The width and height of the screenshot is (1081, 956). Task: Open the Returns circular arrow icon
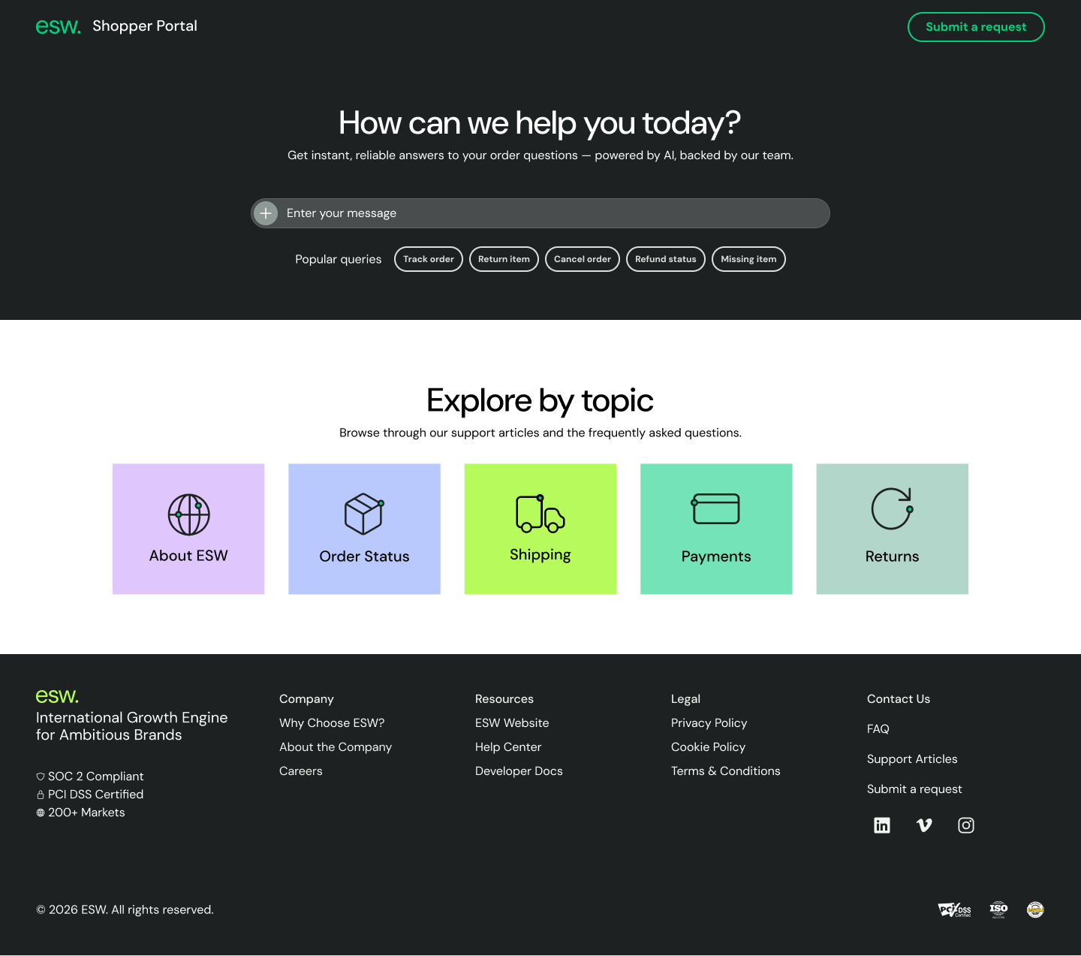[x=892, y=508]
